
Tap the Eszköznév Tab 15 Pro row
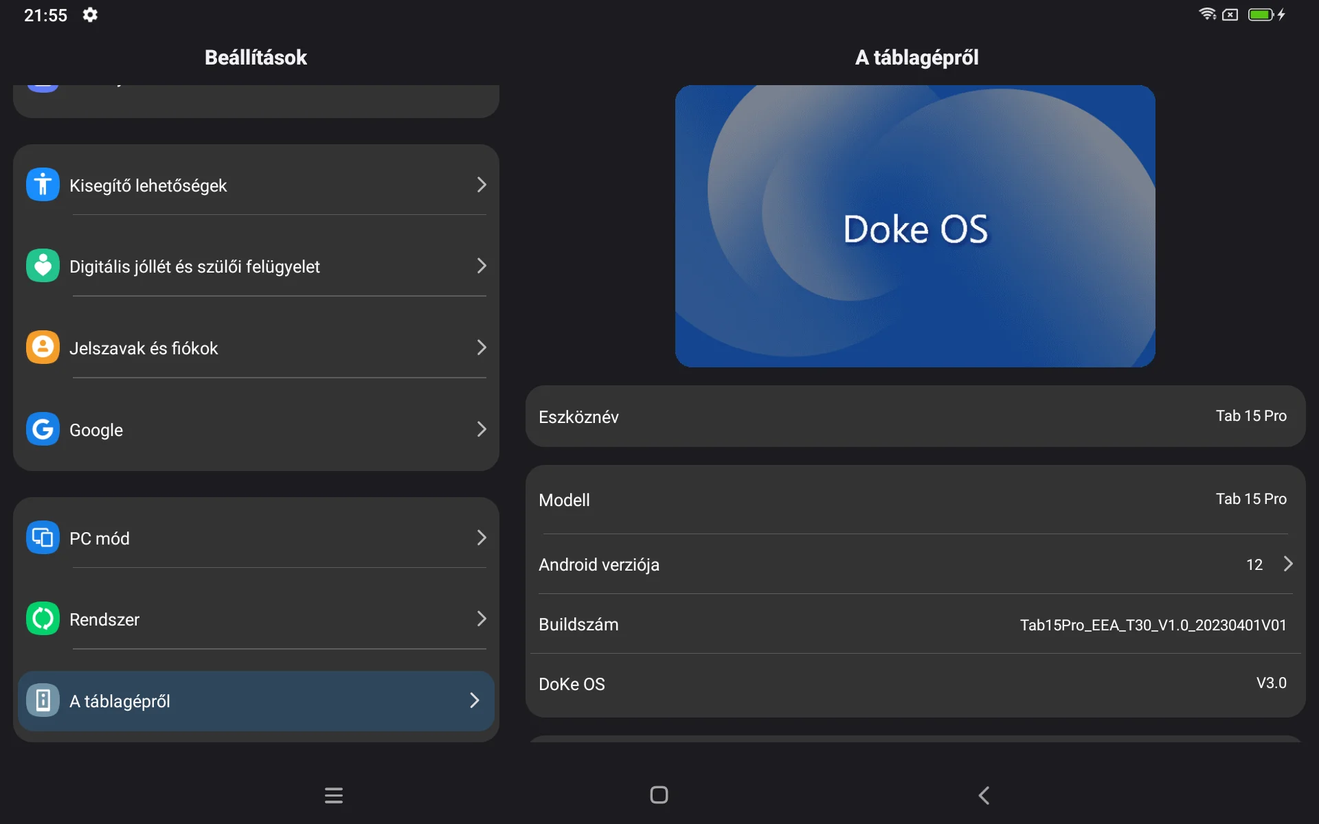coord(914,416)
